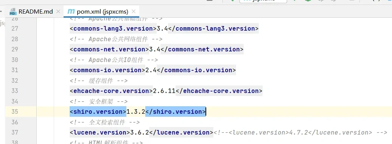
Task: Click line number 33 in gutter
Action: pos(15,91)
